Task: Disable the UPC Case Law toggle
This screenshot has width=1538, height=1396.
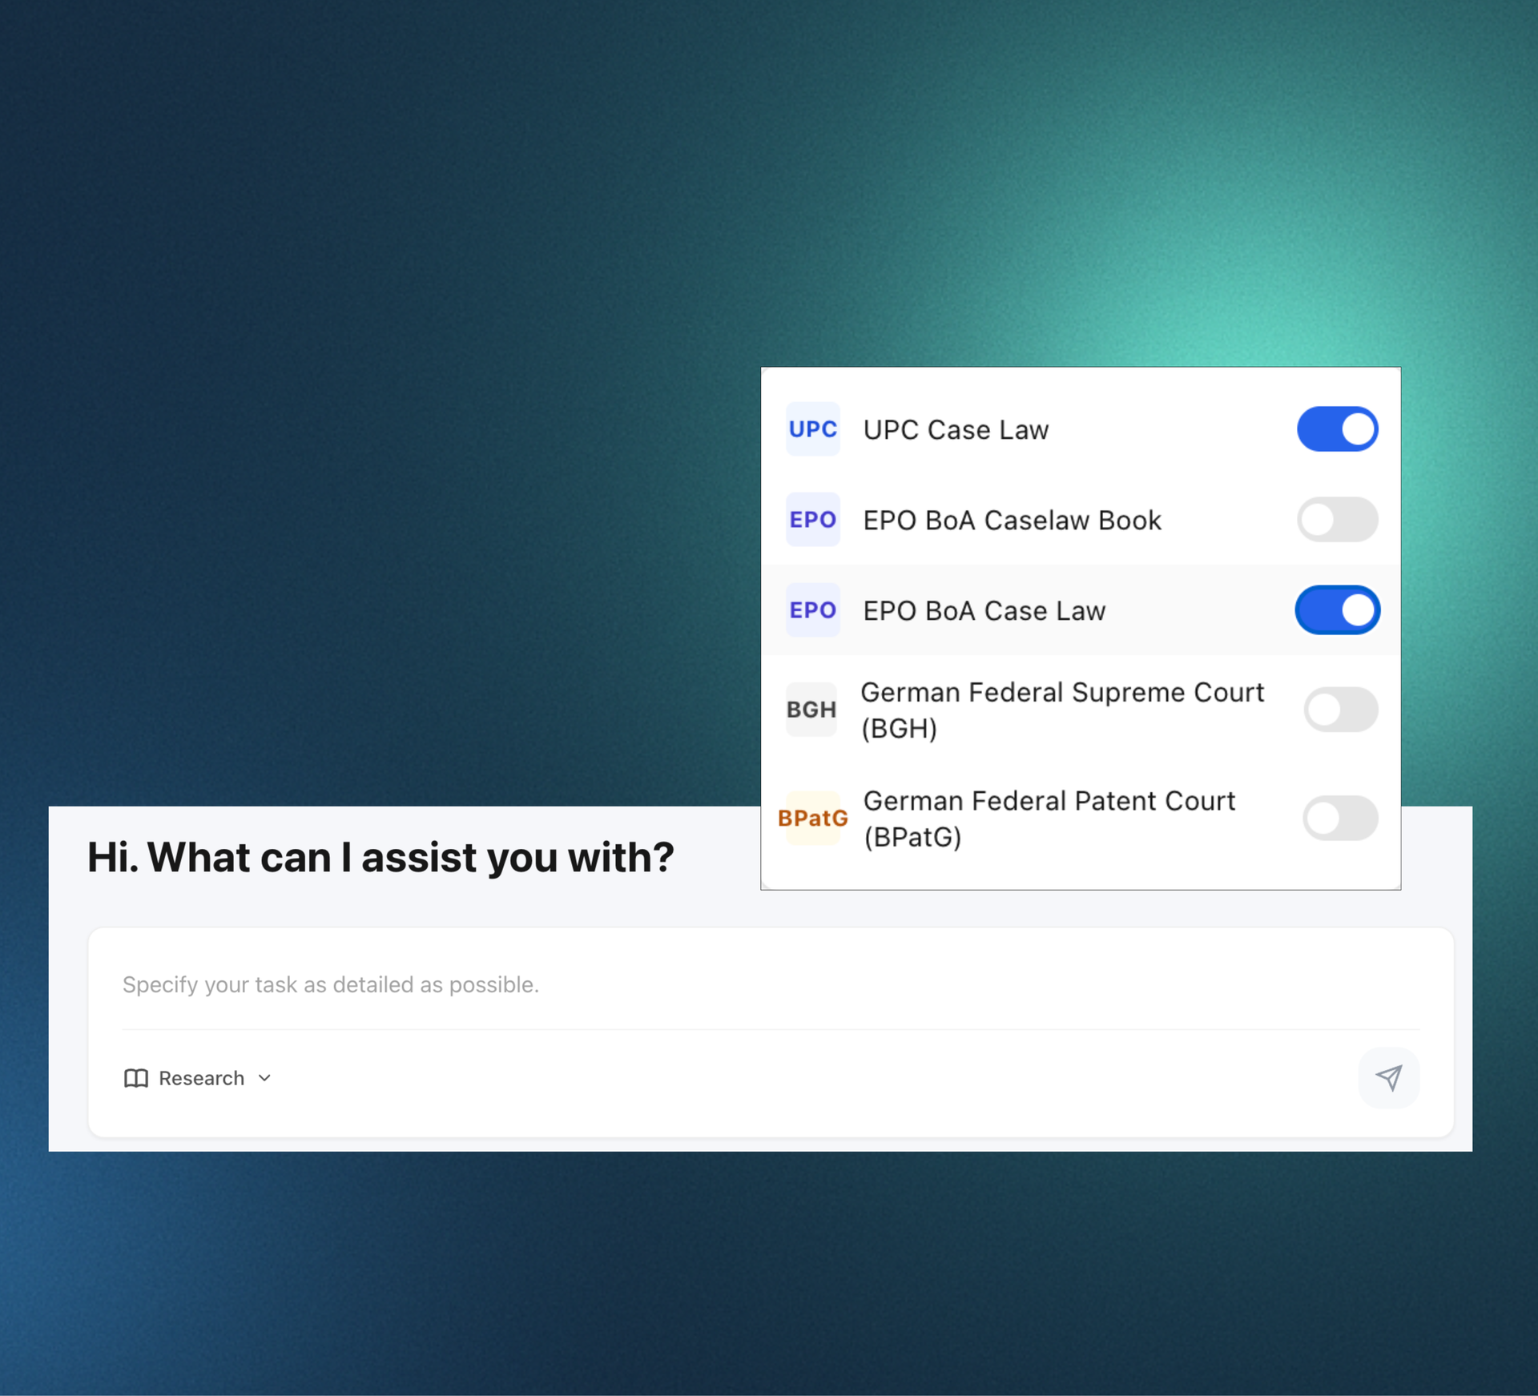Action: point(1337,429)
